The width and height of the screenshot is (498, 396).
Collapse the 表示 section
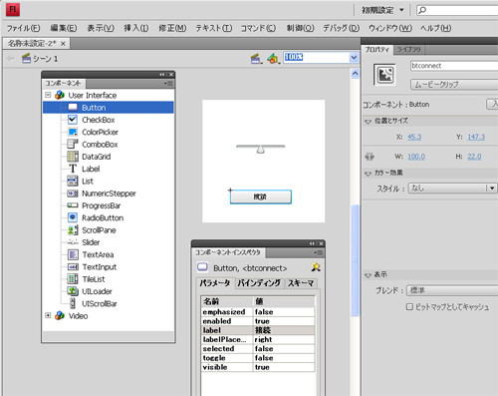368,275
